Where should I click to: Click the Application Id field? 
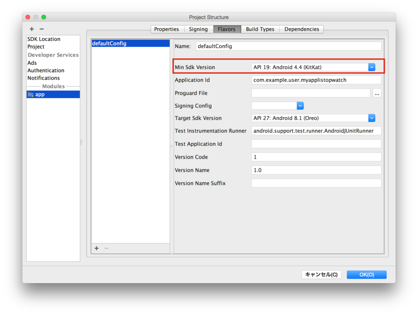[316, 80]
